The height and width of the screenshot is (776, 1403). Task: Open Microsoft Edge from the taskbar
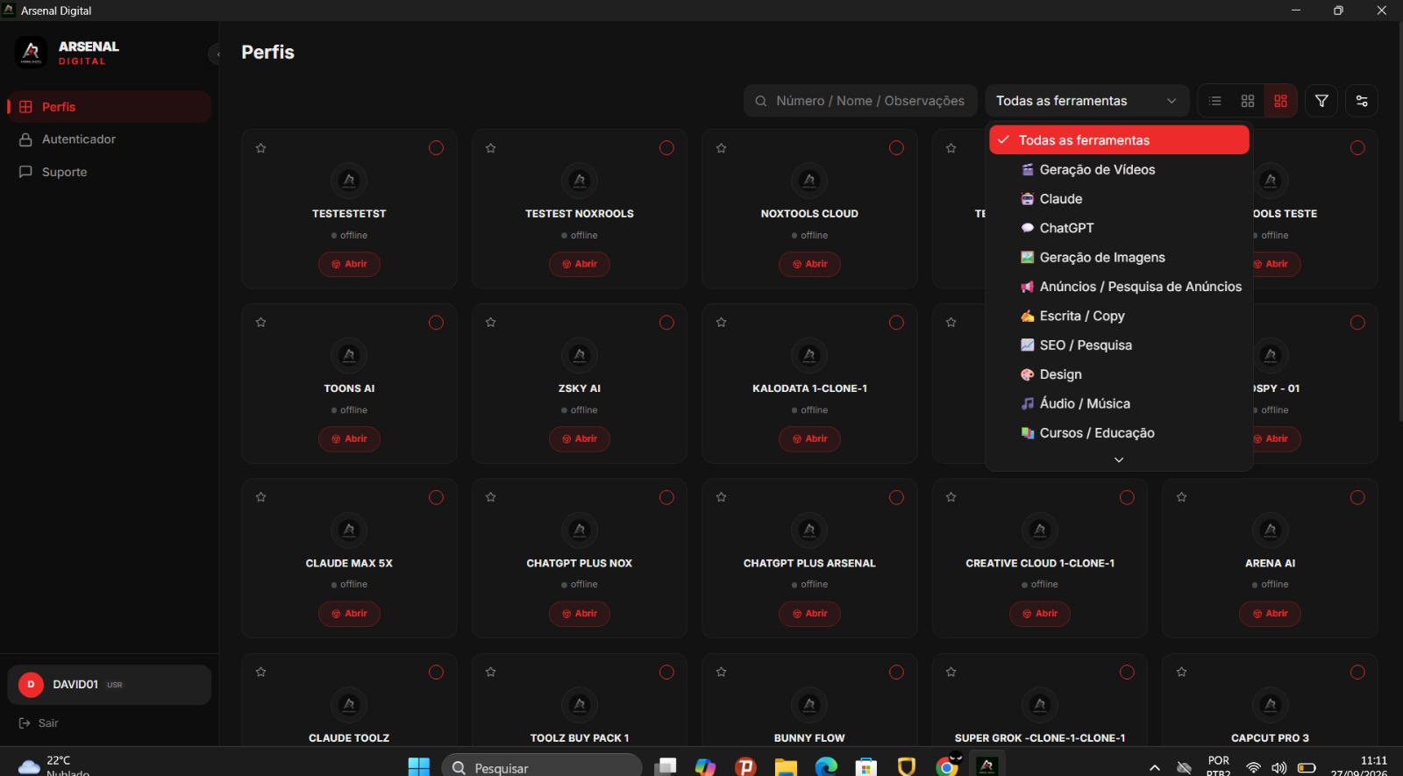[x=826, y=766]
